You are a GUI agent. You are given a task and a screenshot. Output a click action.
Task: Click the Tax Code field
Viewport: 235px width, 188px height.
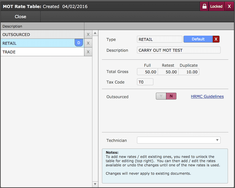(x=145, y=82)
